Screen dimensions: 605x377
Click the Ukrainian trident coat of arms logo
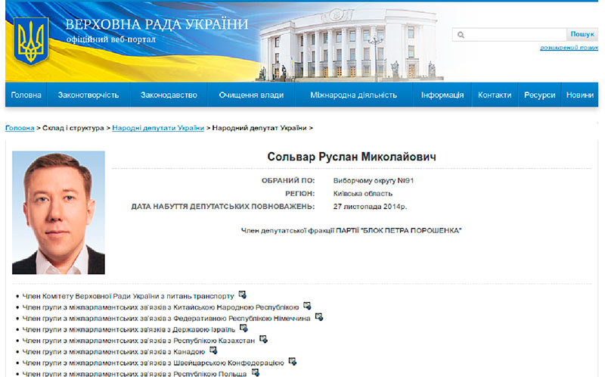click(32, 41)
